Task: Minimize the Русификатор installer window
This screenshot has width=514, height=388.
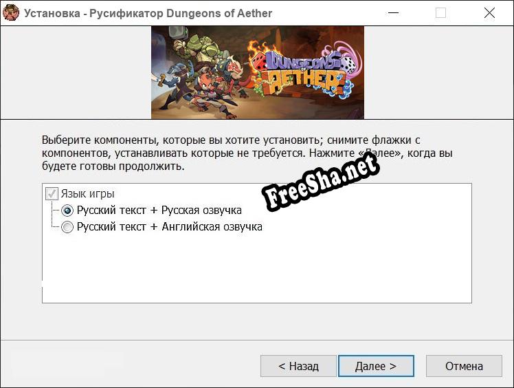Action: coord(393,13)
